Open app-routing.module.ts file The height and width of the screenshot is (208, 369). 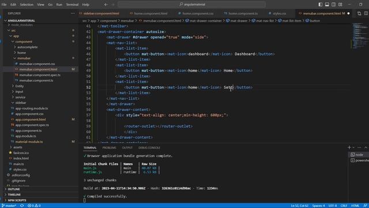click(32, 108)
